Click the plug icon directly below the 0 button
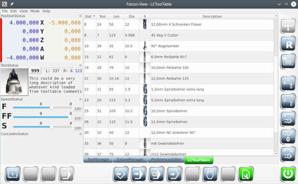The image size is (298, 184). click(288, 154)
